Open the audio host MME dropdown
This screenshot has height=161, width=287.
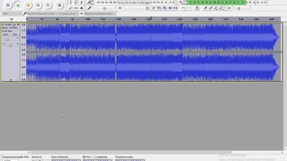pyautogui.click(x=12, y=14)
